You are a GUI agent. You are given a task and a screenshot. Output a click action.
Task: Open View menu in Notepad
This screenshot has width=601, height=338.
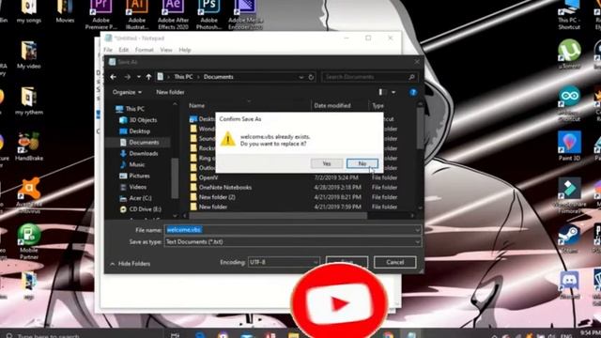click(x=166, y=50)
